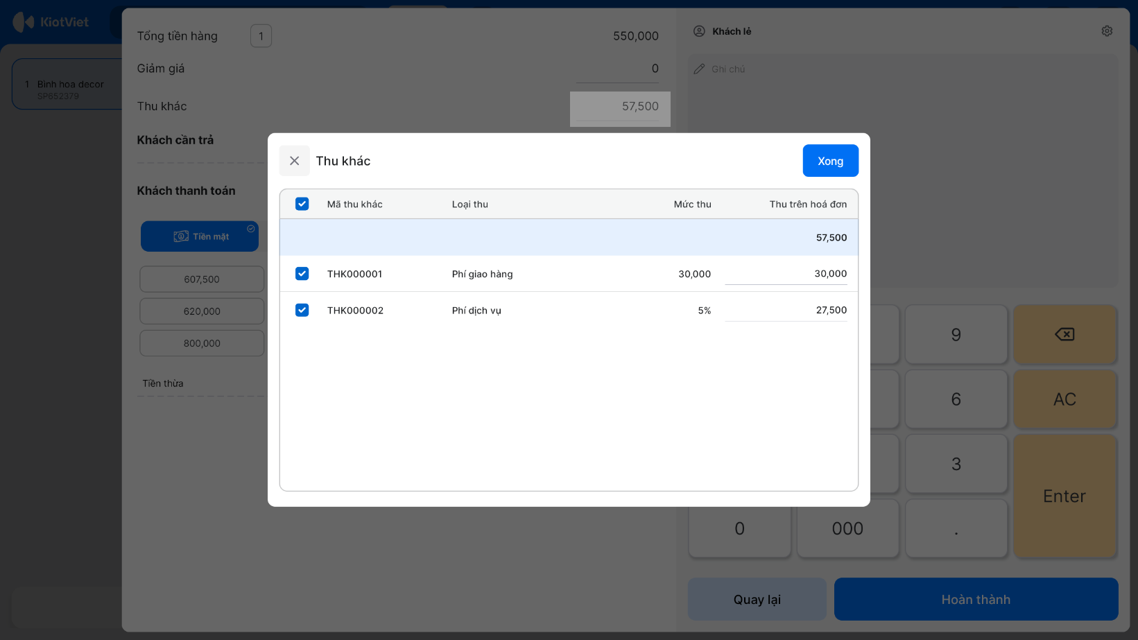Click the Hoàn thành button
The image size is (1138, 640).
(976, 599)
